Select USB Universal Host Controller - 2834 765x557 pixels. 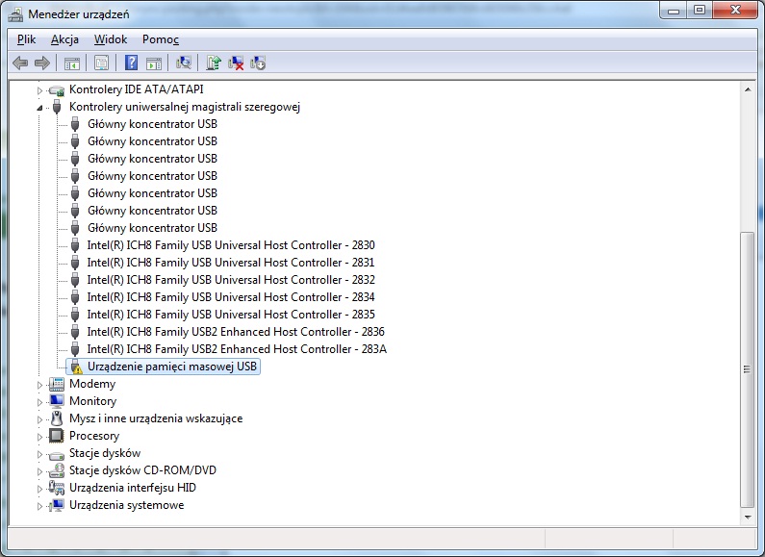231,297
